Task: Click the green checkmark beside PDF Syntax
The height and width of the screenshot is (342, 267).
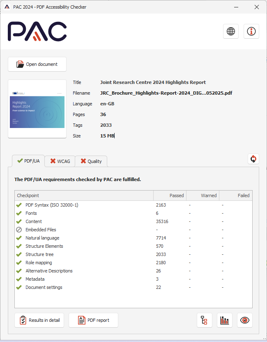Action: pos(19,205)
